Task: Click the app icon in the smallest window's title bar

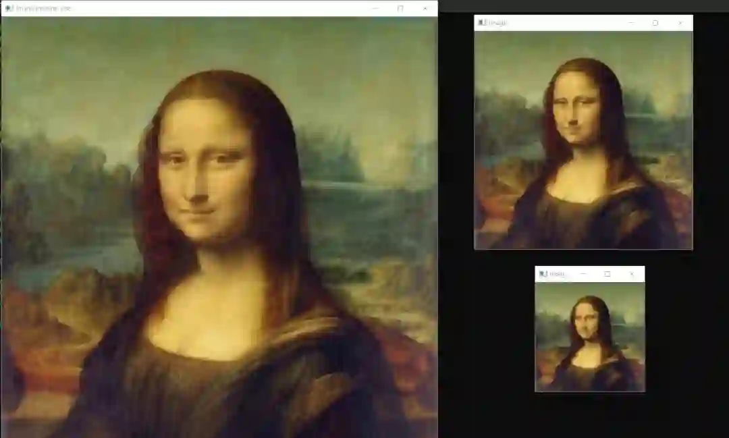Action: pyautogui.click(x=543, y=273)
